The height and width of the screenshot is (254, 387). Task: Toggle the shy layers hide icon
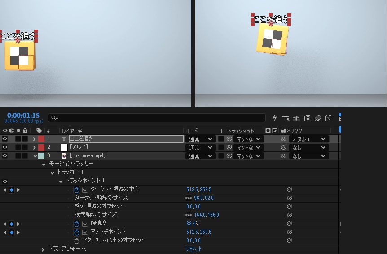coord(296,118)
